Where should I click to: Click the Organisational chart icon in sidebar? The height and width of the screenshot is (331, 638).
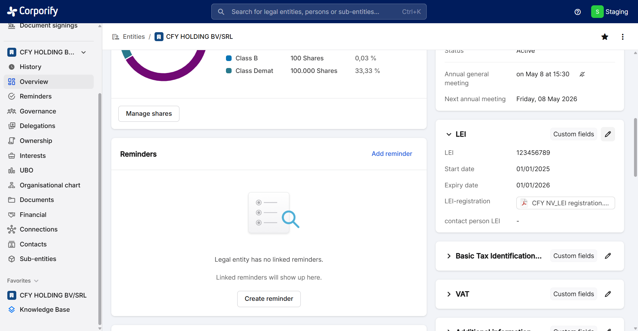click(12, 185)
